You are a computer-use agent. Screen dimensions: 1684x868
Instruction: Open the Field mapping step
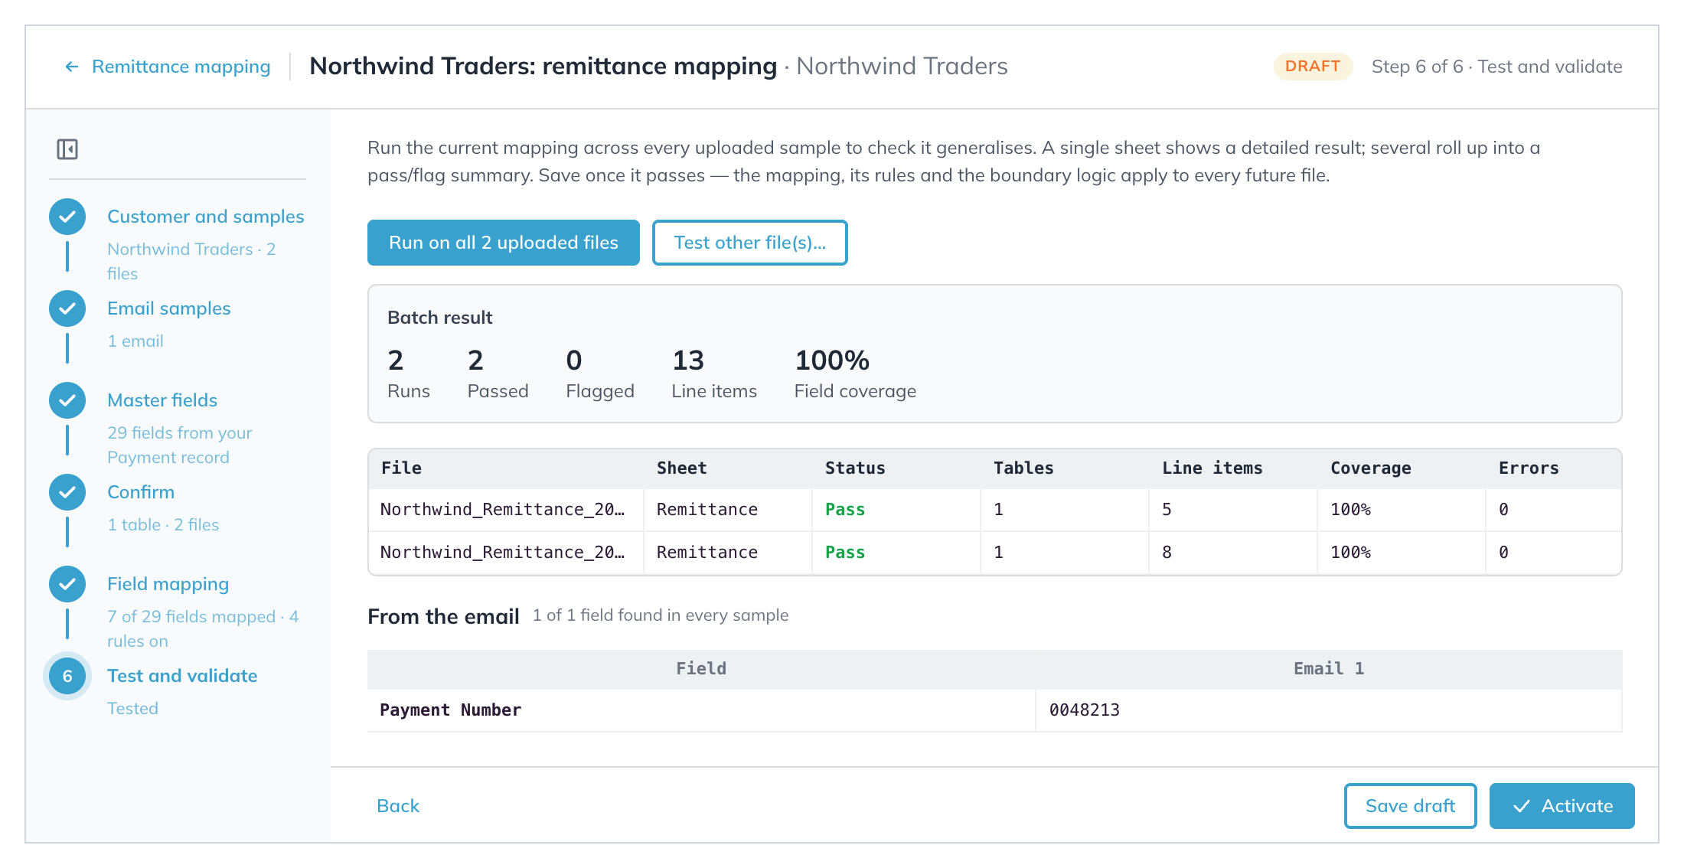tap(168, 584)
